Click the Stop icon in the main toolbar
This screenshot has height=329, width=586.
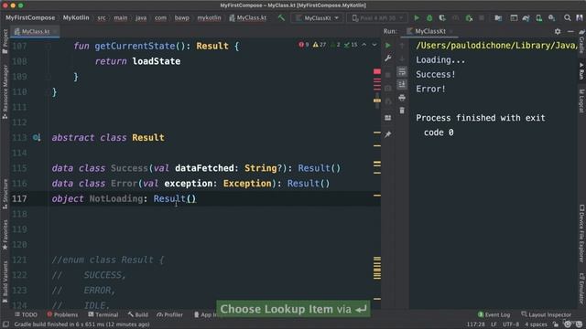(482, 17)
